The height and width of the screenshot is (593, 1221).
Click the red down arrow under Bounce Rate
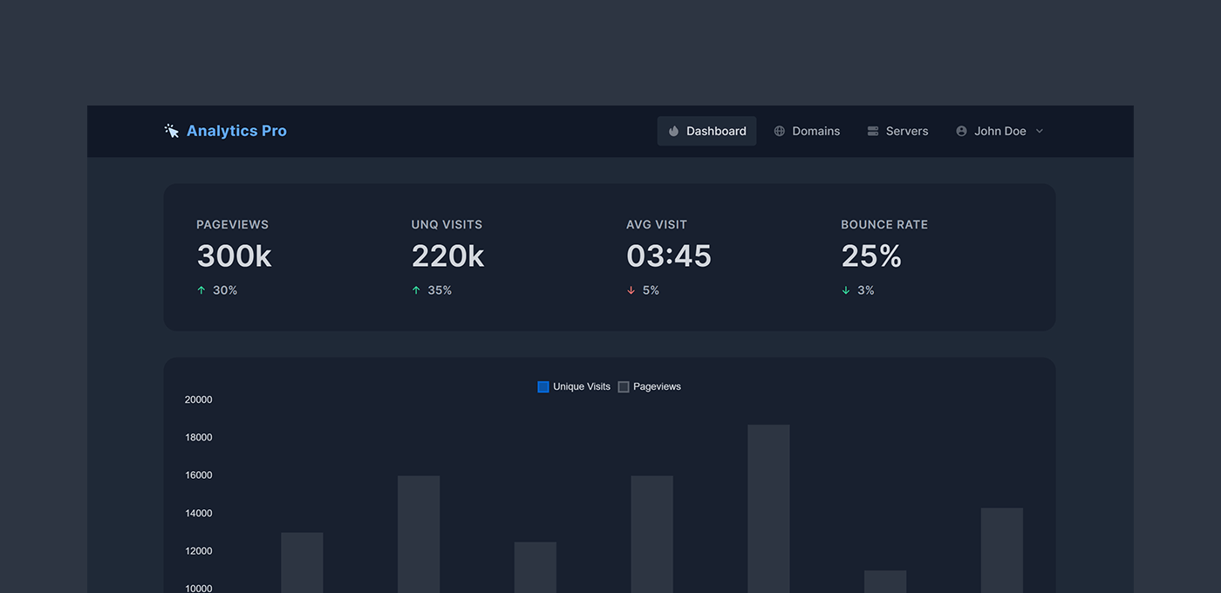[x=845, y=290]
